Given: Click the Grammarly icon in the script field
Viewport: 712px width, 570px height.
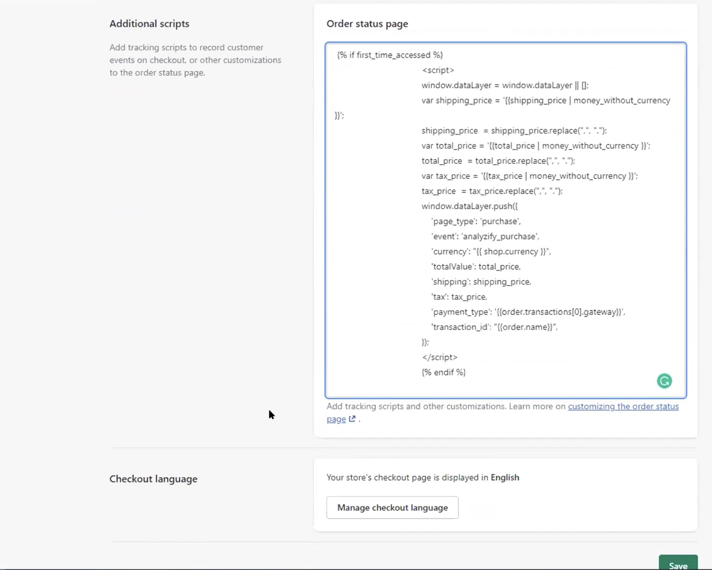Looking at the screenshot, I should click(664, 381).
